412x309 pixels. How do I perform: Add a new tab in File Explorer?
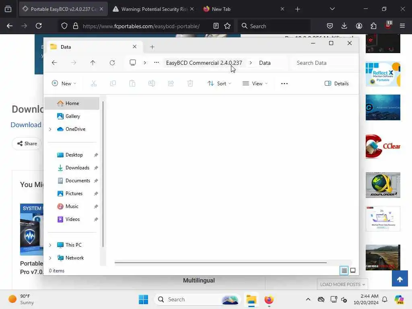[152, 47]
